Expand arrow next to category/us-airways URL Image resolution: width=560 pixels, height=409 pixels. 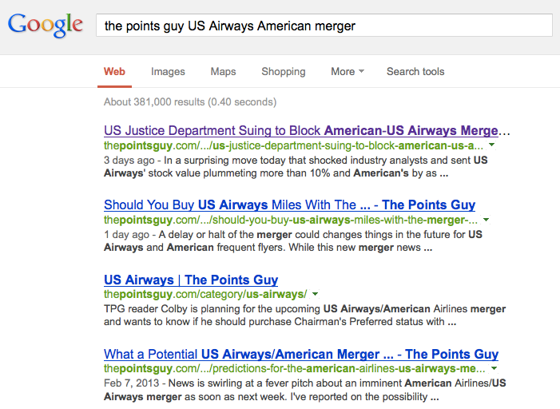click(x=315, y=295)
